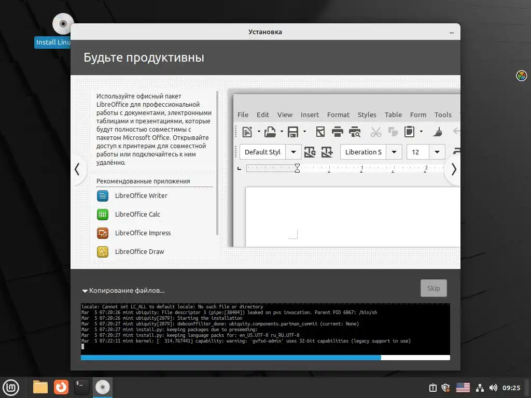Open the Files folder in taskbar

40,387
